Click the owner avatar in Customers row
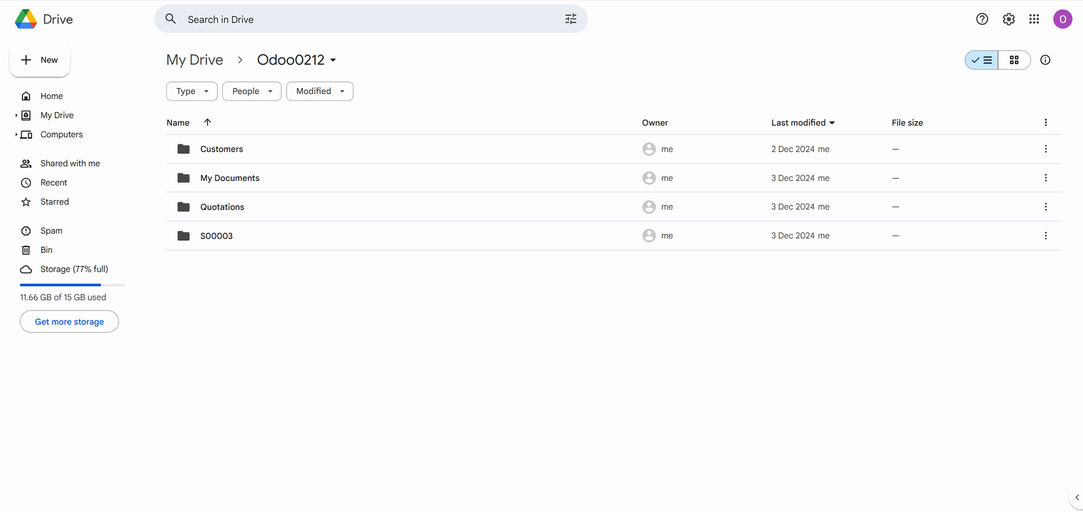The height and width of the screenshot is (512, 1083). (x=649, y=149)
